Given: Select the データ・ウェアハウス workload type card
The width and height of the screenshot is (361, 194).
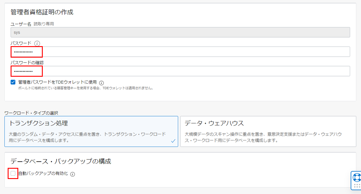Looking at the screenshot, I should coord(268,131).
